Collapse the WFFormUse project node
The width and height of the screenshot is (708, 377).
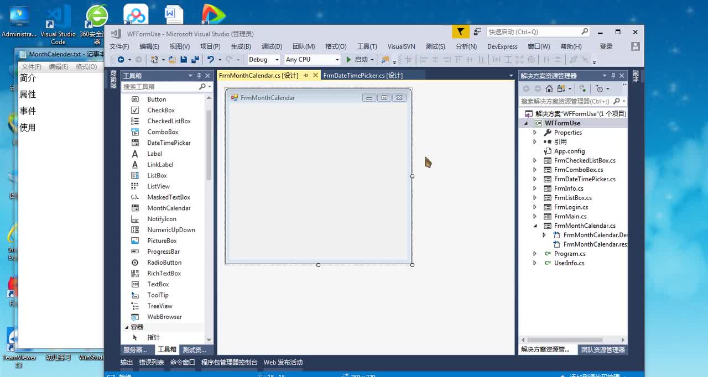pyautogui.click(x=526, y=123)
